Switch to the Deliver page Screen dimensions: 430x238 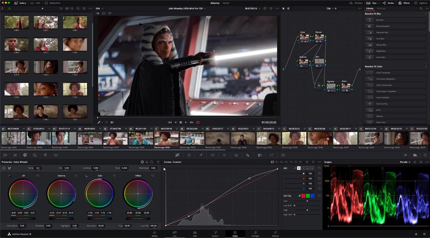click(x=275, y=234)
